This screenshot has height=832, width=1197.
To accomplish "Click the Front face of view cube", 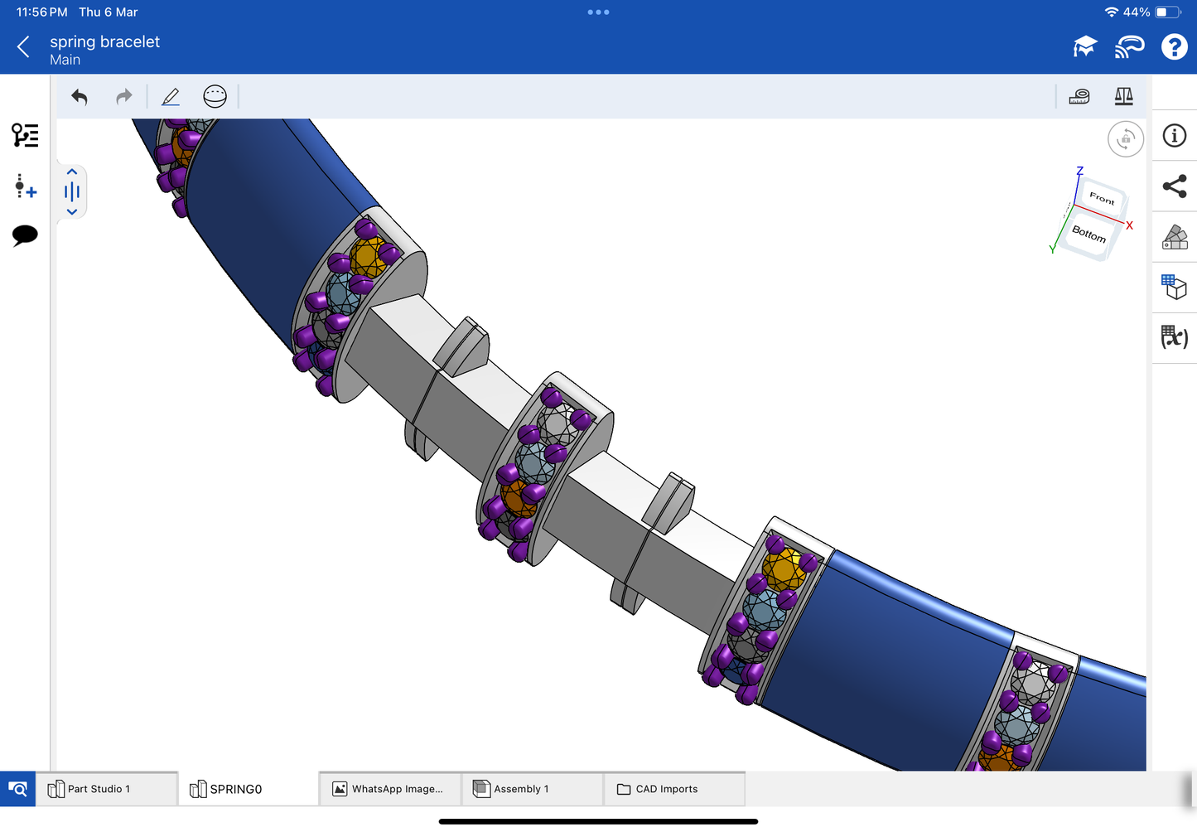I will pos(1102,197).
